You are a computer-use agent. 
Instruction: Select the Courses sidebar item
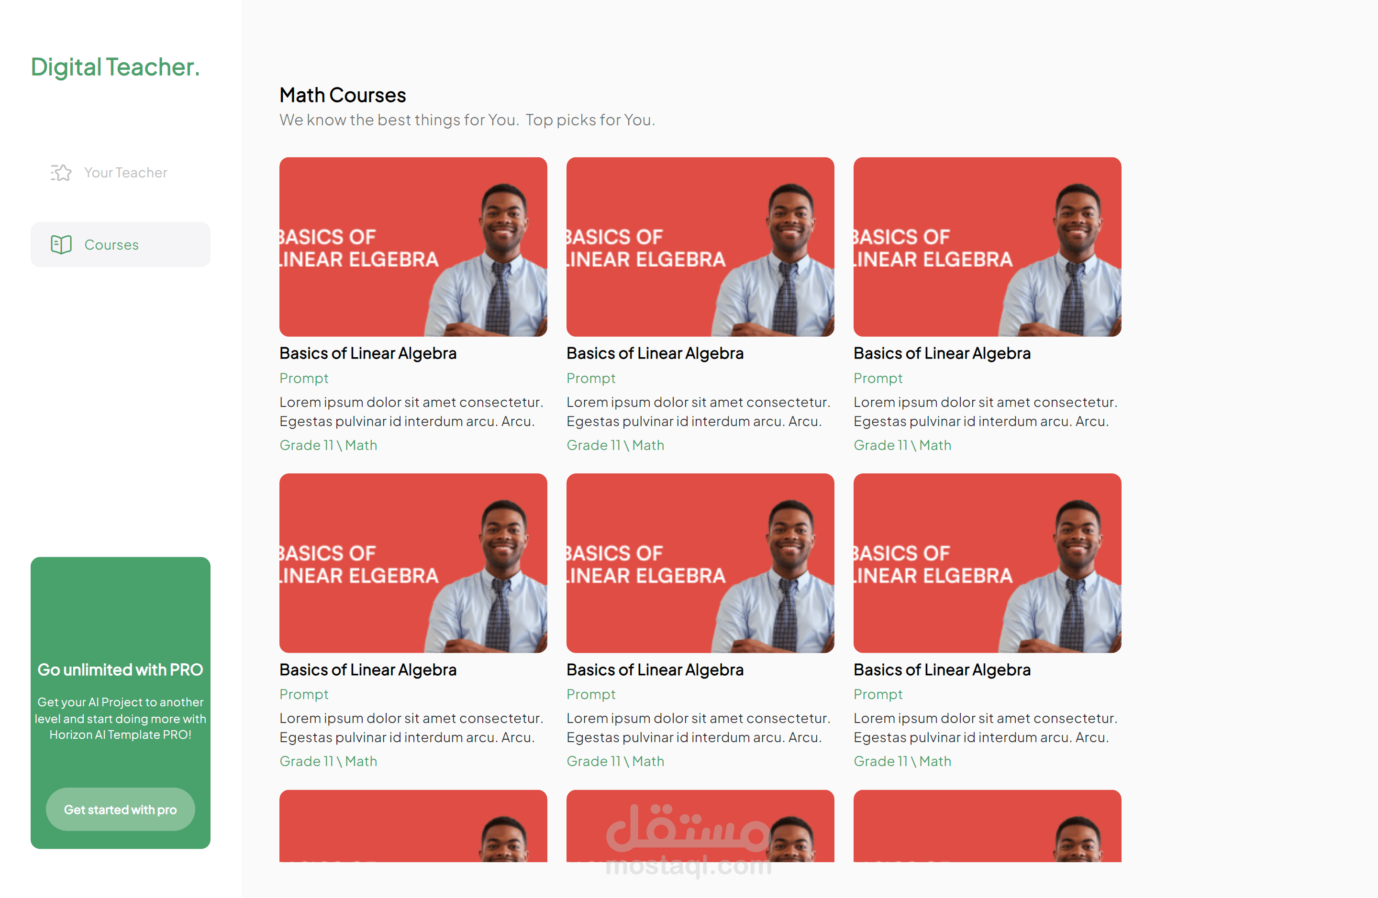pos(121,244)
